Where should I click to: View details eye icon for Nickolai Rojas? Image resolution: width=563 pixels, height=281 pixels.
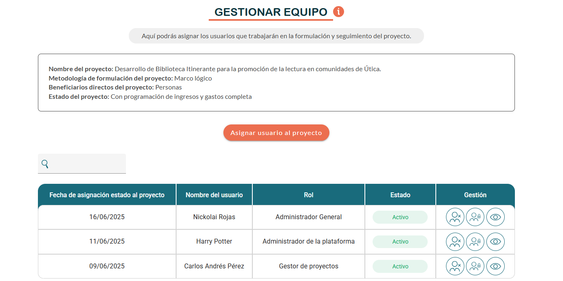[495, 217]
